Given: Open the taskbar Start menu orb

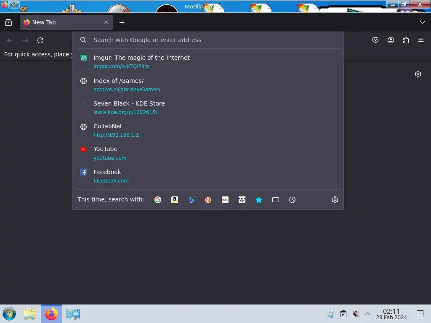Looking at the screenshot, I should click(x=9, y=314).
